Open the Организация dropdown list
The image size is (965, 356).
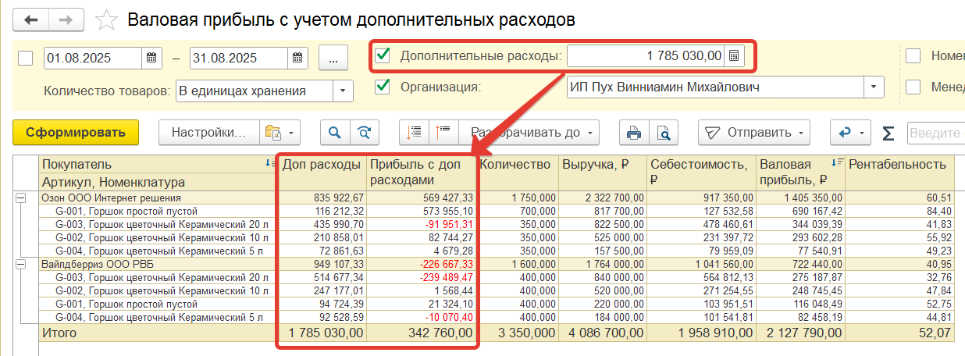(x=874, y=87)
